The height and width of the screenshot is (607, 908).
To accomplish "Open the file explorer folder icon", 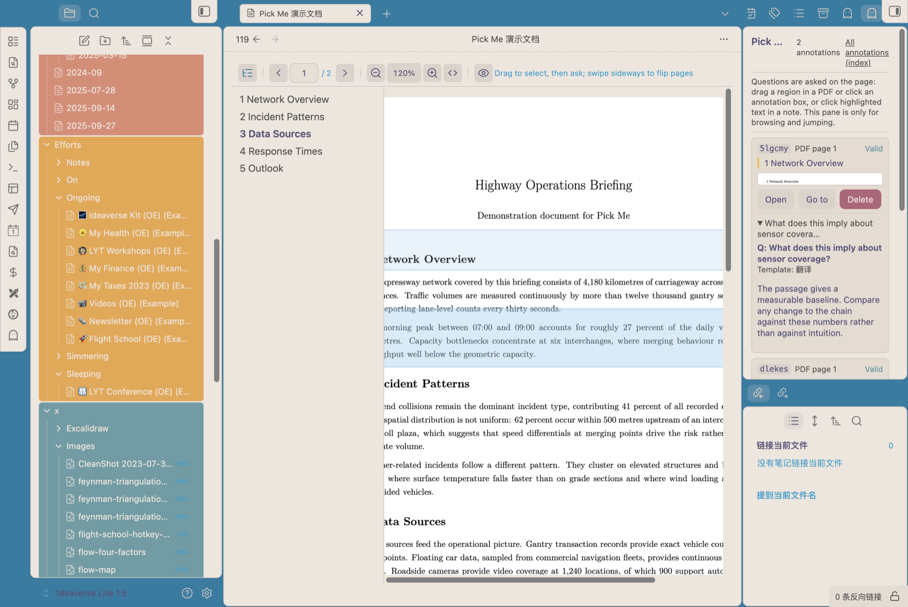I will 69,13.
